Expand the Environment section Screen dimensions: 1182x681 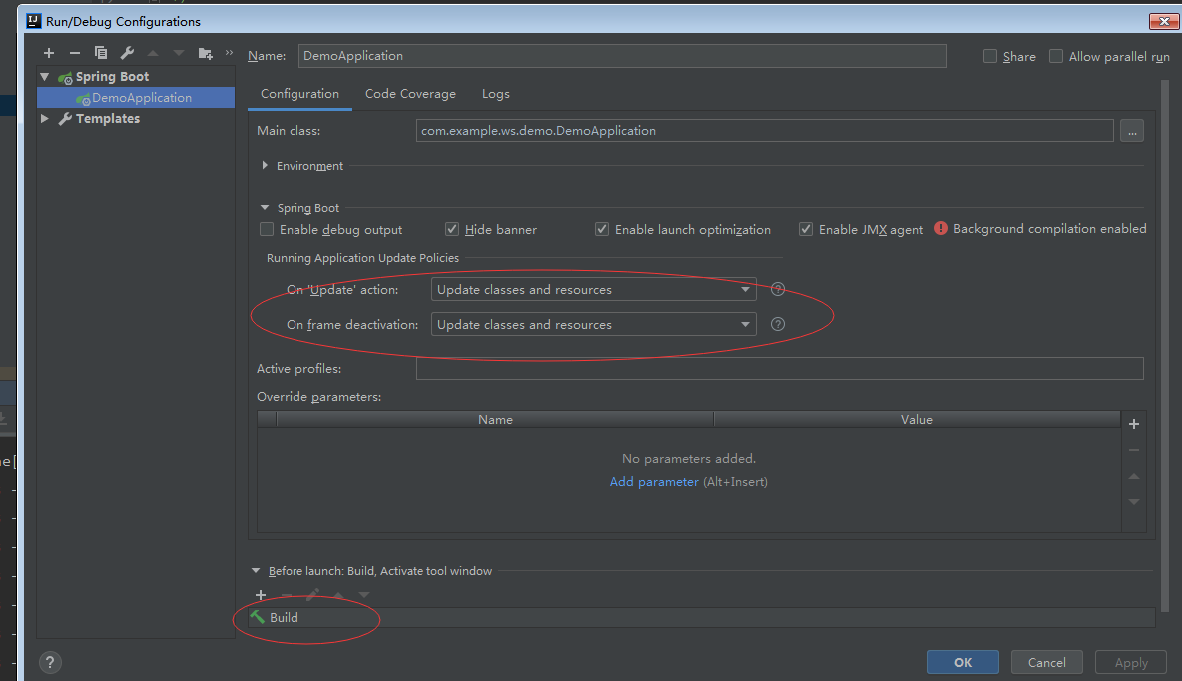(x=265, y=165)
